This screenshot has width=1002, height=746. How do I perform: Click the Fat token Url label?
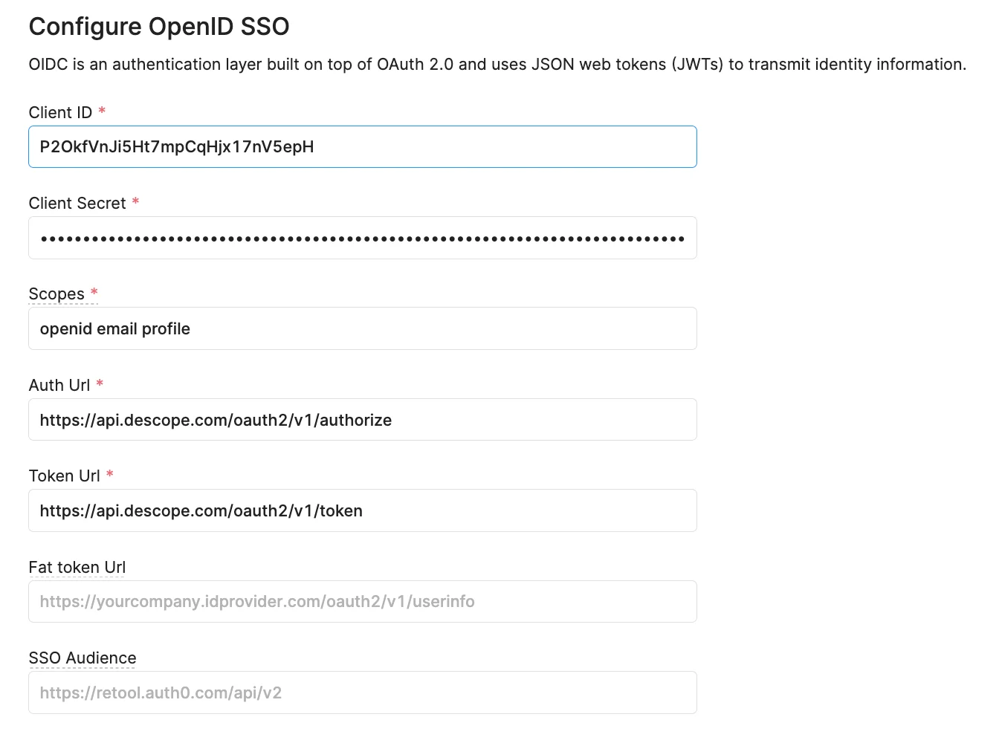pyautogui.click(x=77, y=567)
